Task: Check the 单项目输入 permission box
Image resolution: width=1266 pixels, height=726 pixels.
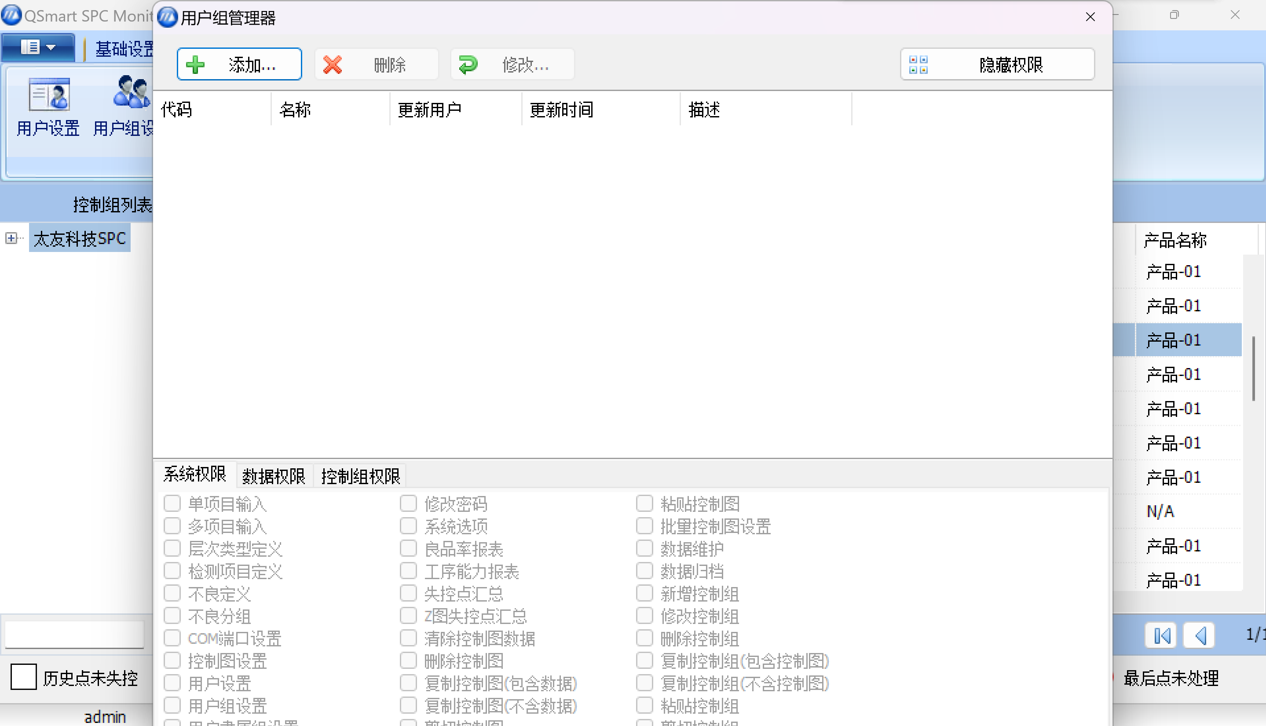Action: [172, 503]
